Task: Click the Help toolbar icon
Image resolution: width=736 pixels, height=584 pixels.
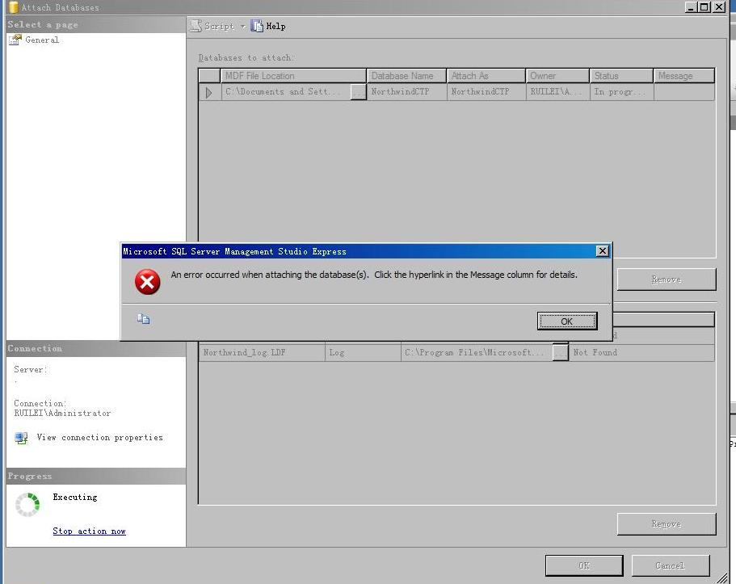Action: (257, 27)
